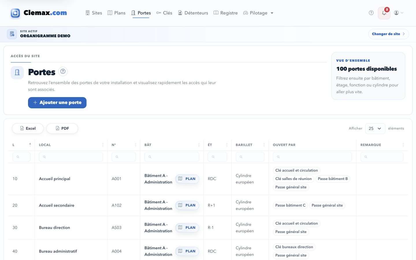Open PLAN button for Accueil principal row
The width and height of the screenshot is (416, 260).
pos(187,179)
